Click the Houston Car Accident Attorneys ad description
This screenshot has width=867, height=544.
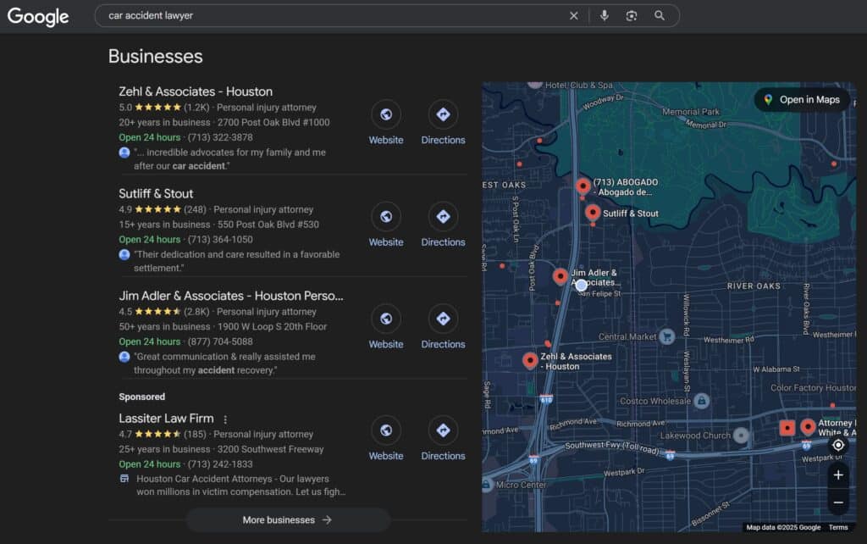241,486
